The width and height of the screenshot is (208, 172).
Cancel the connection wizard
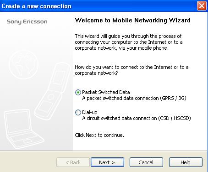click(x=146, y=162)
